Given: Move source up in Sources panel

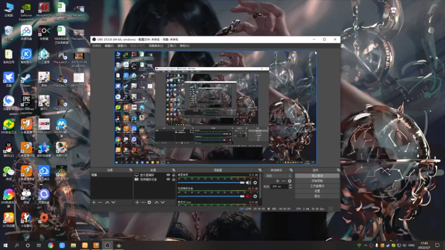Looking at the screenshot, I should tap(157, 202).
